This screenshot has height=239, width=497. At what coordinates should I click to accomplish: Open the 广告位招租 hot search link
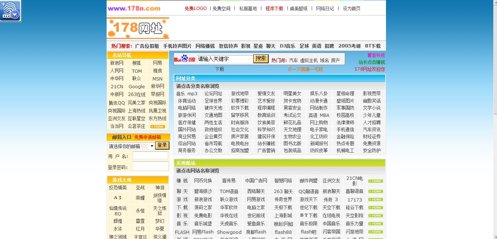[147, 46]
